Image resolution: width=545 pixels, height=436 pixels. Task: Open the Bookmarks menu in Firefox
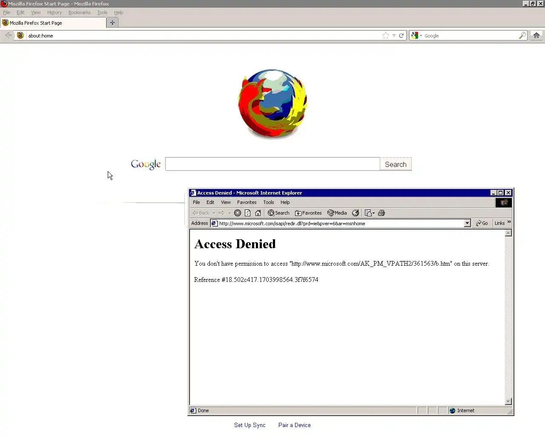point(80,12)
